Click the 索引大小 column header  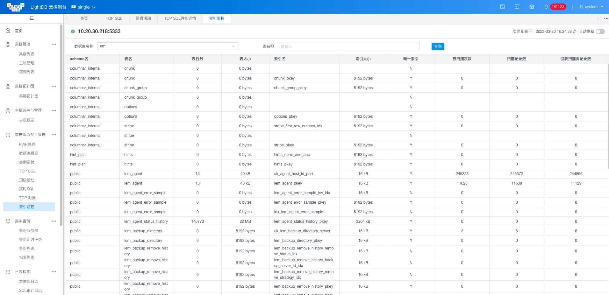pyautogui.click(x=363, y=59)
